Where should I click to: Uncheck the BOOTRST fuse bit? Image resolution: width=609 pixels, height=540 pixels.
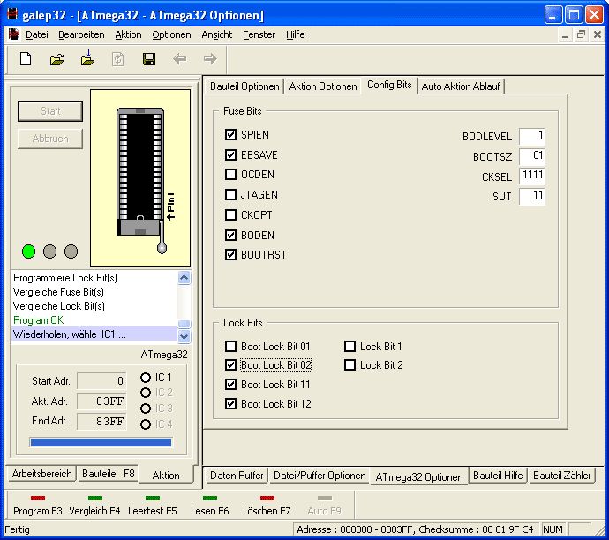coord(231,255)
